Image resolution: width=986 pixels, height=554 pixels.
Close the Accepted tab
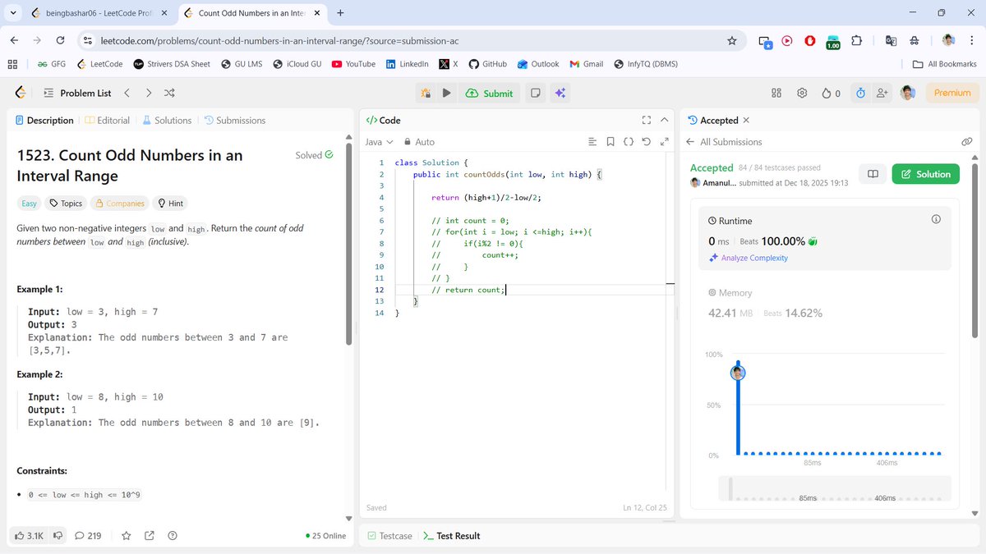click(746, 120)
